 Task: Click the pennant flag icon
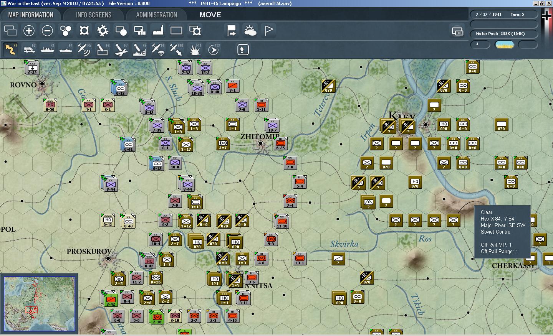click(269, 31)
